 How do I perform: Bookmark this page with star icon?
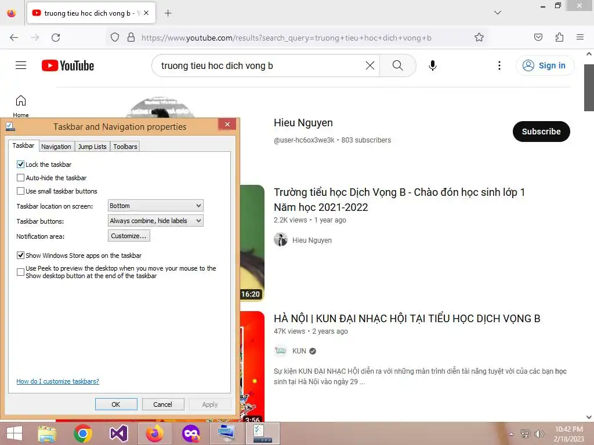[479, 38]
